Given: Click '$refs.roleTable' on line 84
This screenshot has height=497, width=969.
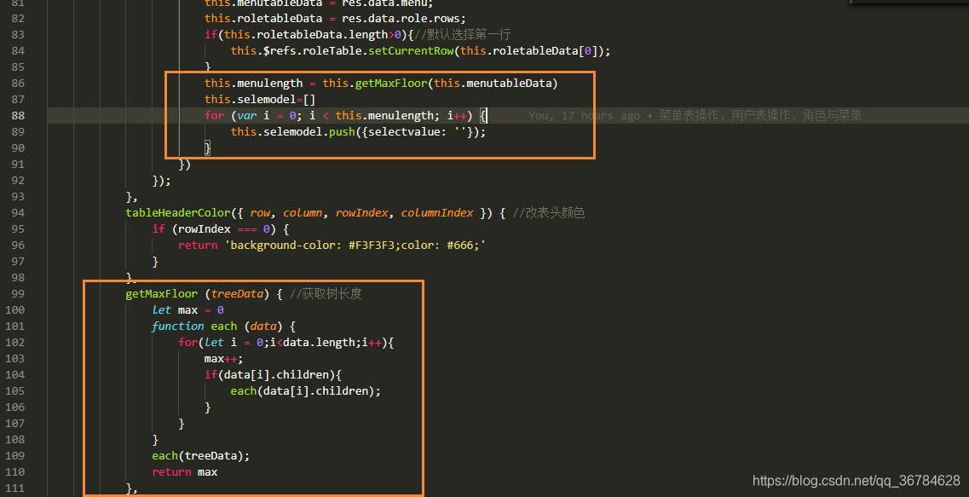Looking at the screenshot, I should [x=312, y=51].
